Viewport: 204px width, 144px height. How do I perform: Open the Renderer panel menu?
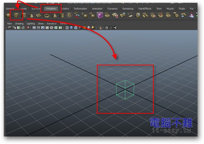tap(52, 23)
